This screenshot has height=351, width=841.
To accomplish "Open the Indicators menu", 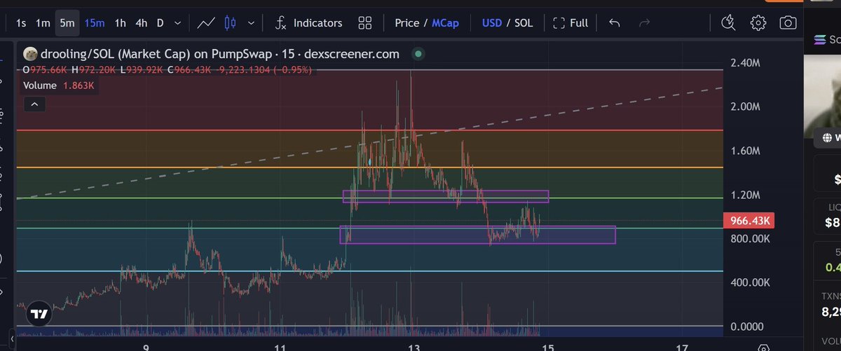I will pyautogui.click(x=308, y=23).
